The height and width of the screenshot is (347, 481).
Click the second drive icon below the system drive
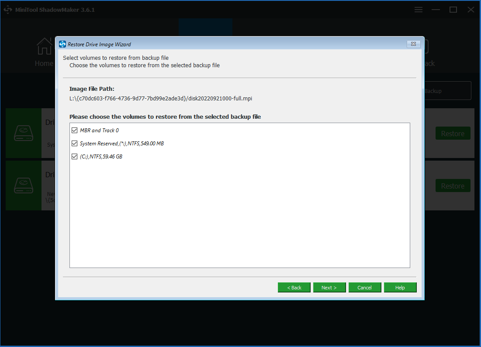(23, 186)
